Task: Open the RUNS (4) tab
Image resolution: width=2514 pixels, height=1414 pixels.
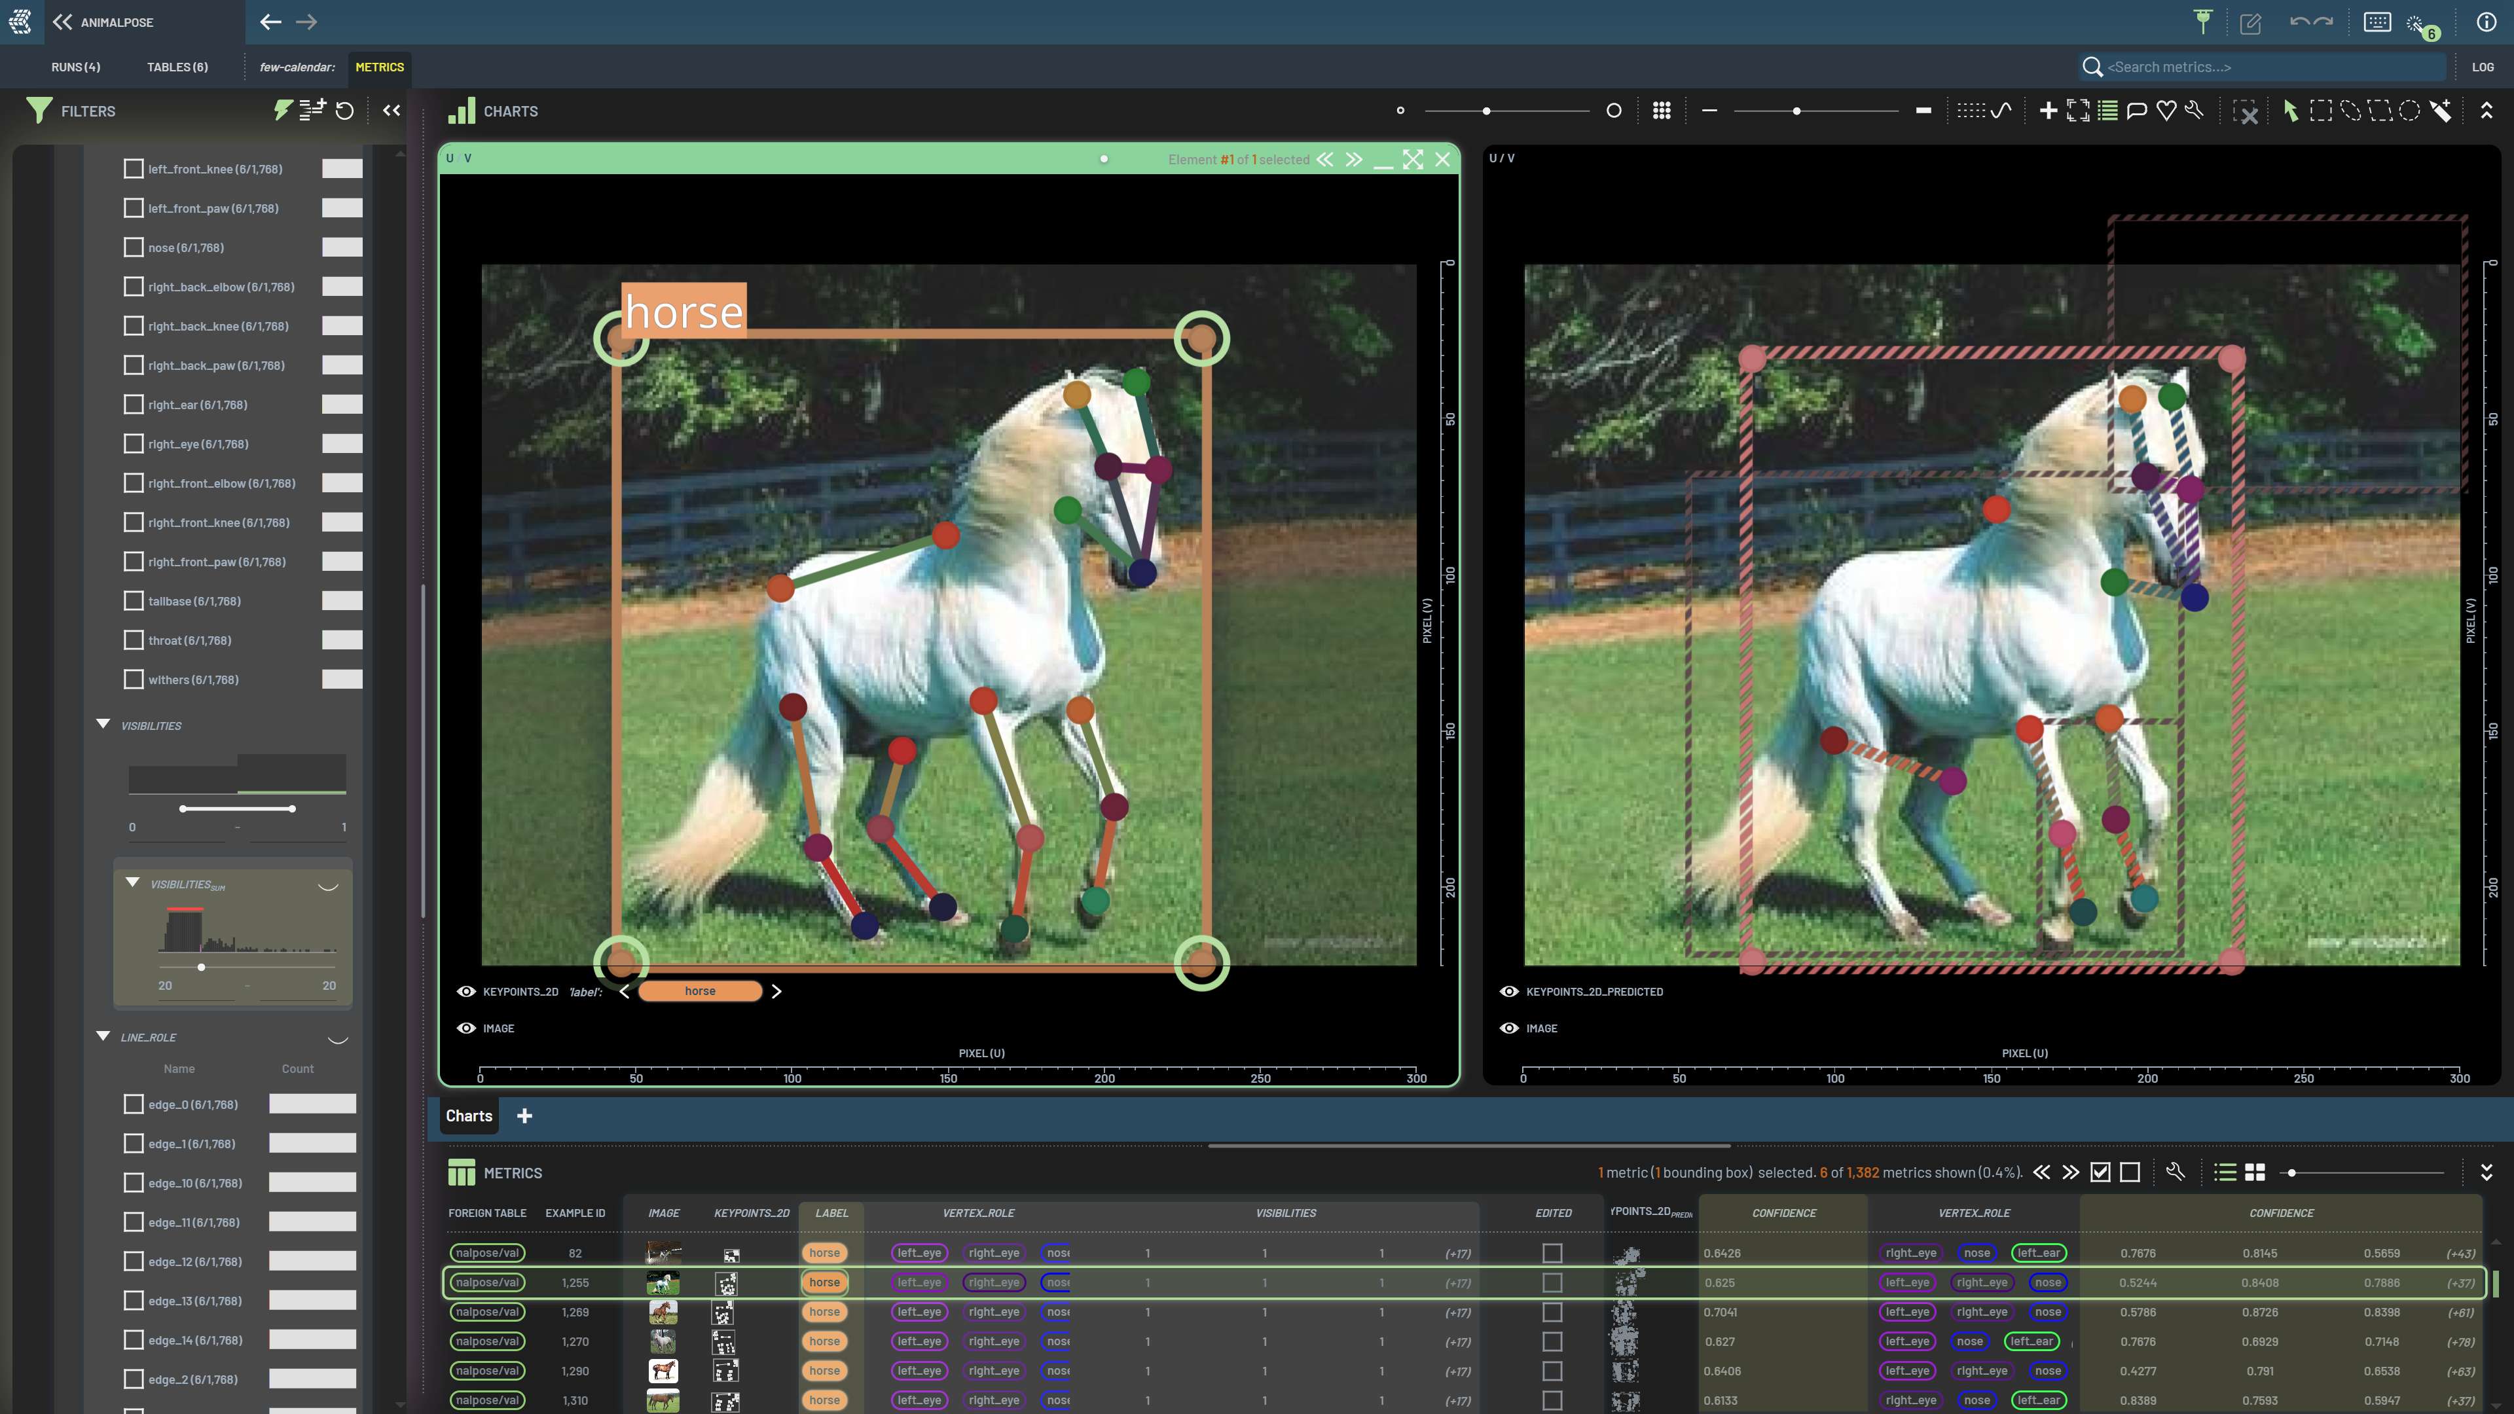Action: pyautogui.click(x=75, y=67)
